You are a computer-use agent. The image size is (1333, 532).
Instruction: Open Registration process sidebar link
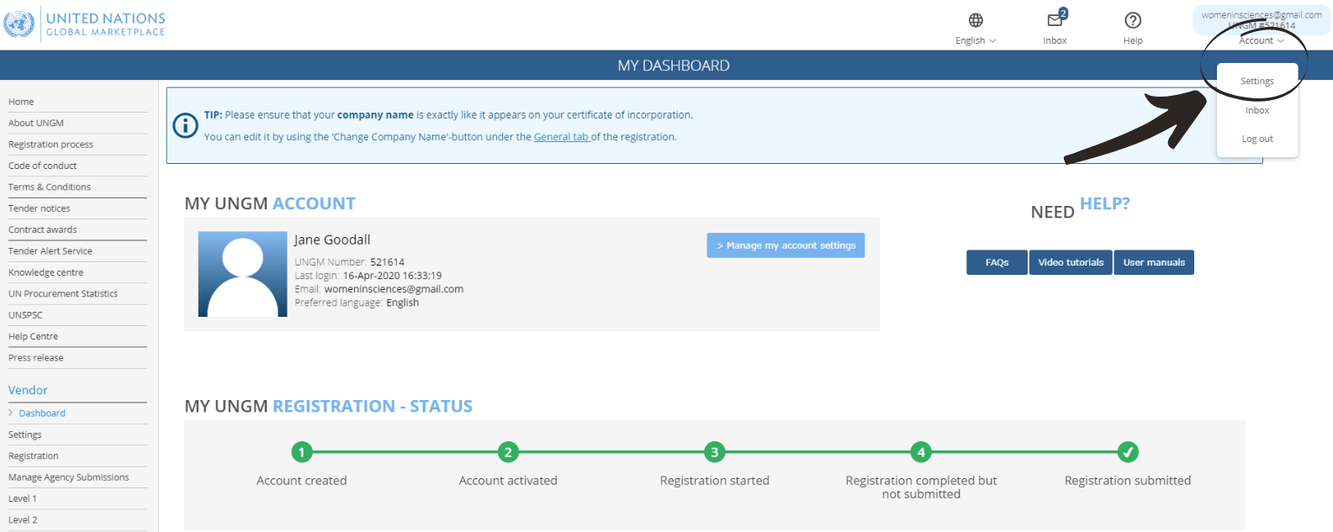coord(50,145)
